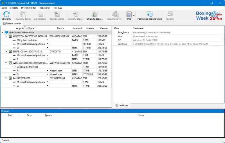Select the Свободное Место25 row

[x=56, y=67]
